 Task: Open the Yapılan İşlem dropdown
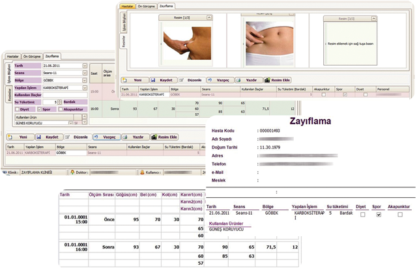click(85, 87)
